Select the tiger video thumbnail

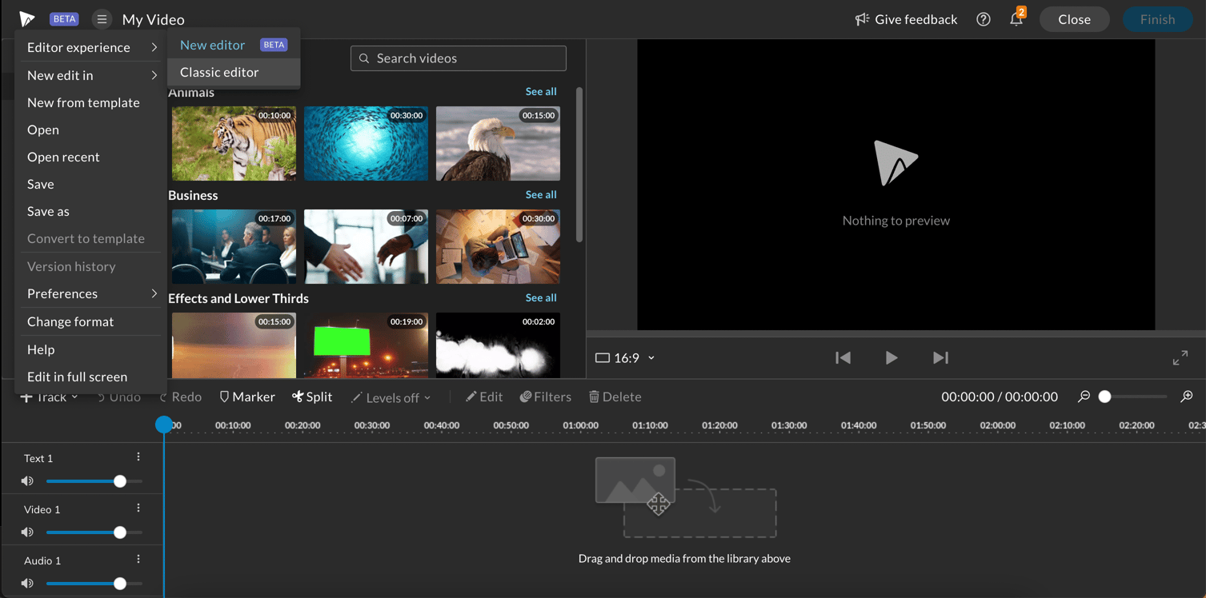(x=233, y=144)
